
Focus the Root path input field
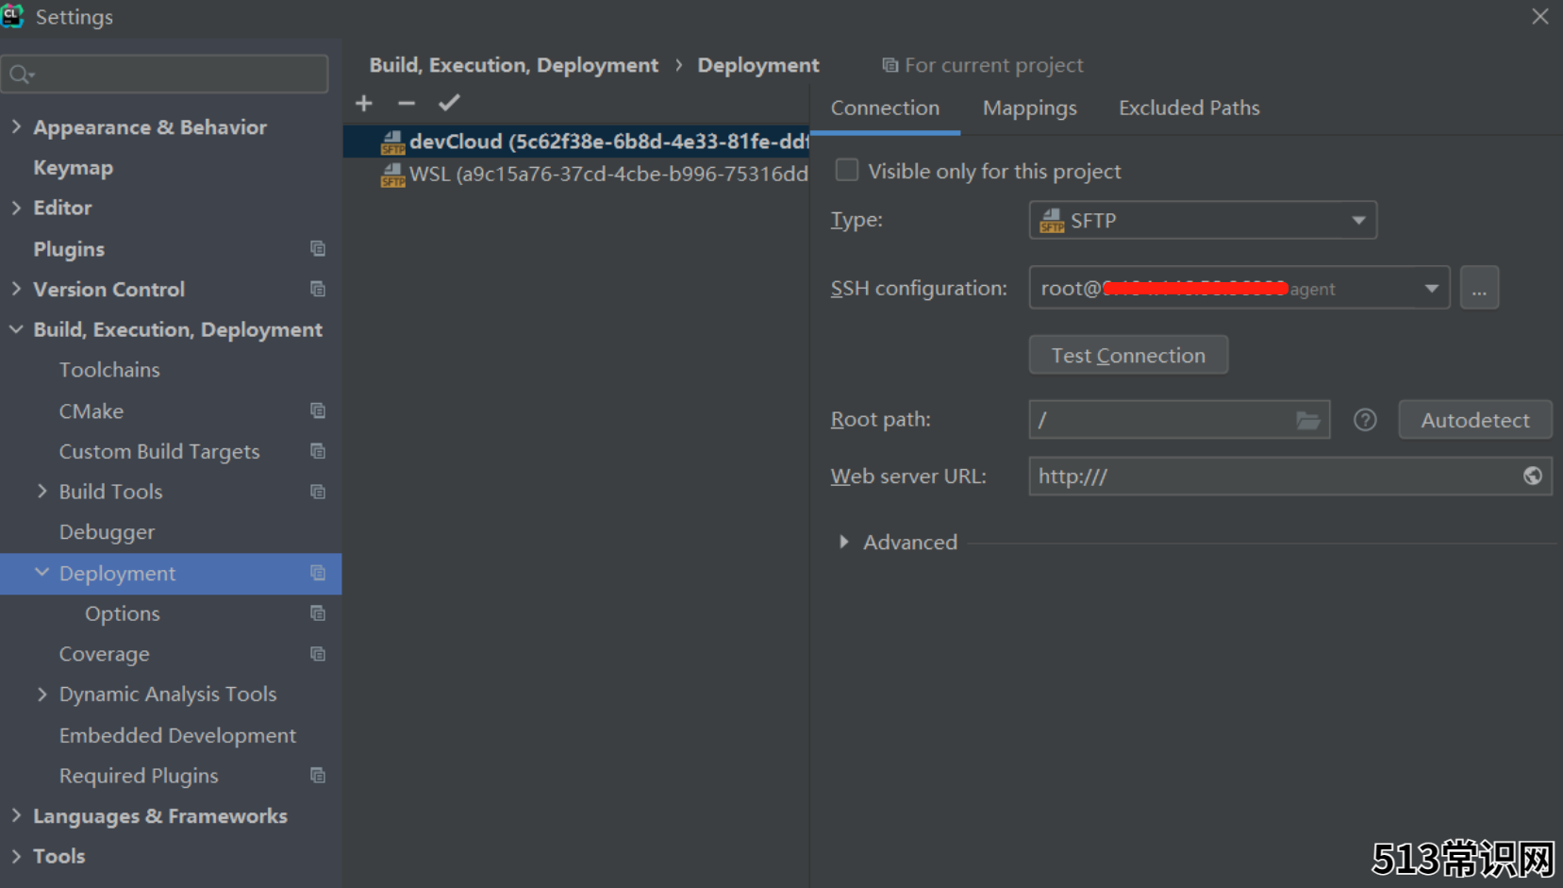point(1179,420)
